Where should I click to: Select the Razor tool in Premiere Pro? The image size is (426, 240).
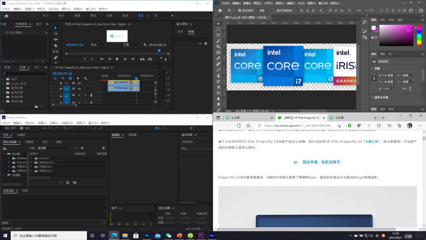tap(56, 46)
